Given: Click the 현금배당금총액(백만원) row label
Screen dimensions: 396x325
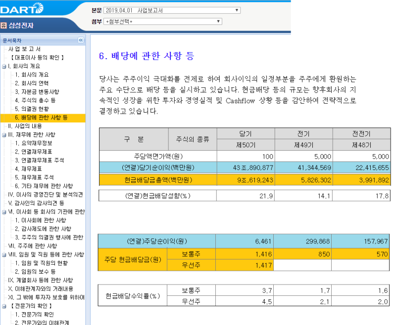Looking at the screenshot, I should [158, 180].
